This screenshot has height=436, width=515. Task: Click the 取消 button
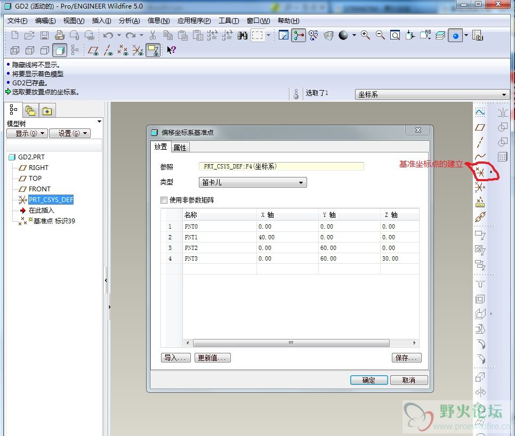click(x=409, y=380)
